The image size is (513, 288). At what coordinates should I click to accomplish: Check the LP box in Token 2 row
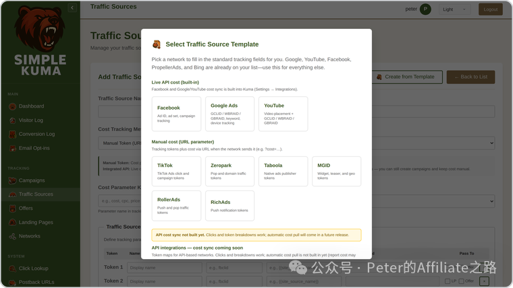click(x=448, y=281)
